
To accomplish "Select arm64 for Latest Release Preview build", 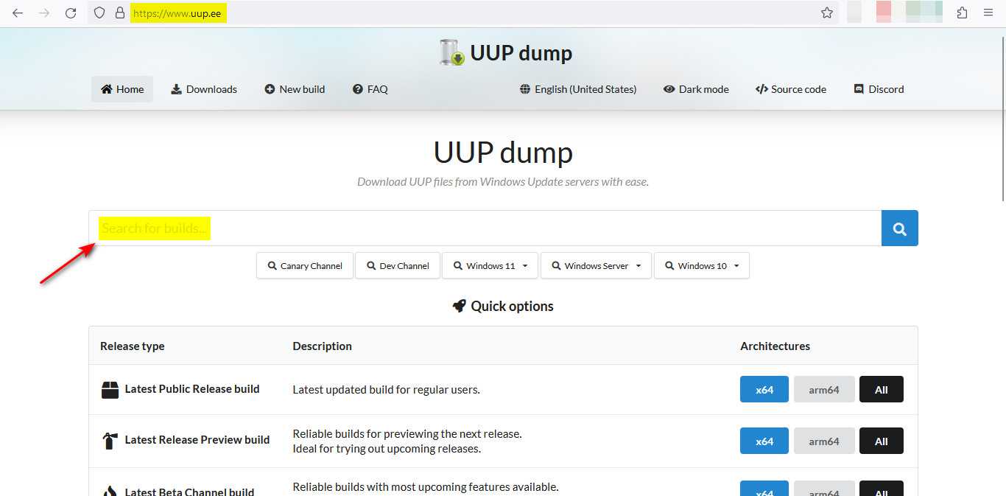I will [x=824, y=441].
